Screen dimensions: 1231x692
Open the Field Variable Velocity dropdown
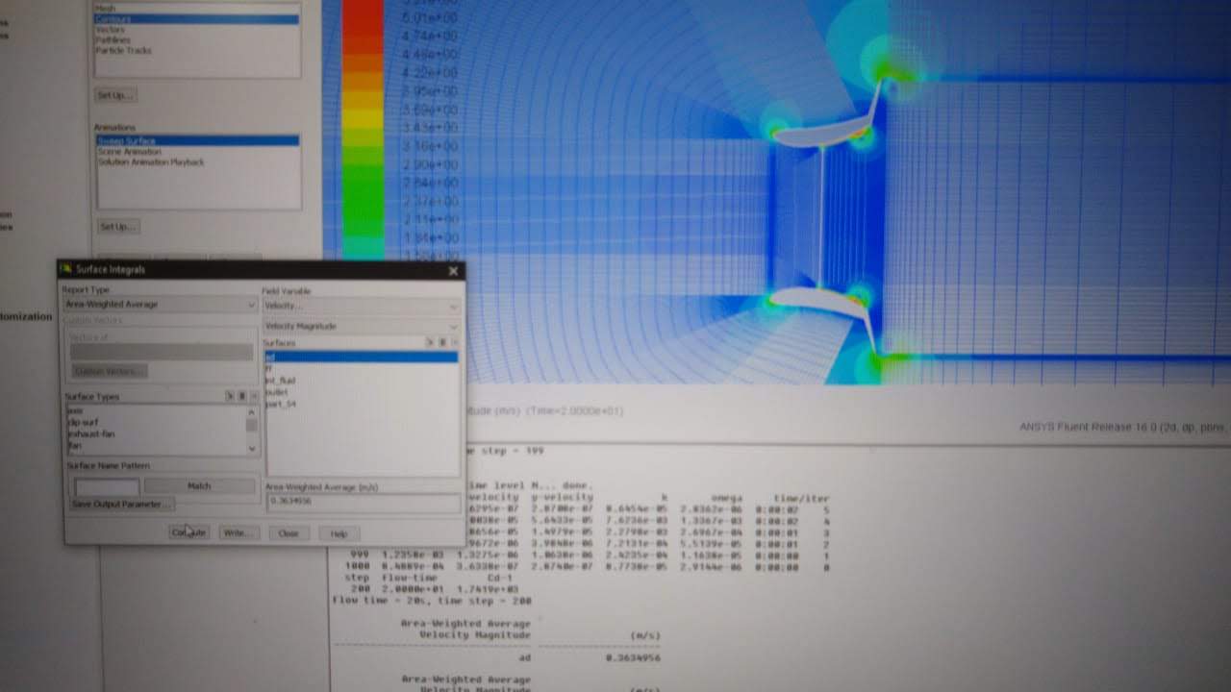click(x=453, y=307)
